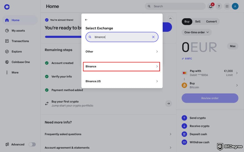
Task: Open the Buy Bitcoin asset selector
Action: coord(210,85)
